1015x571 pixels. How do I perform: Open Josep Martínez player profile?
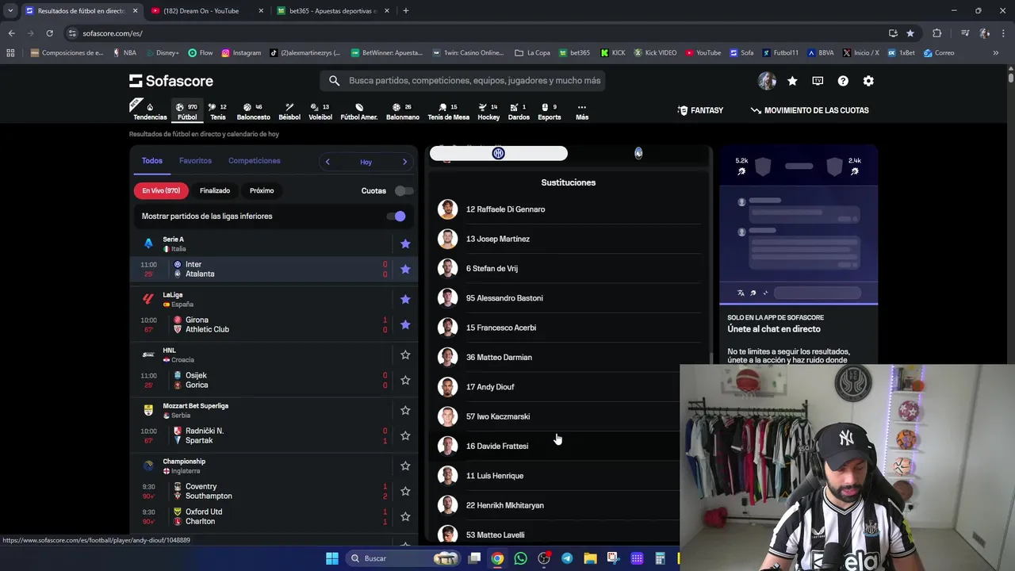(569, 239)
